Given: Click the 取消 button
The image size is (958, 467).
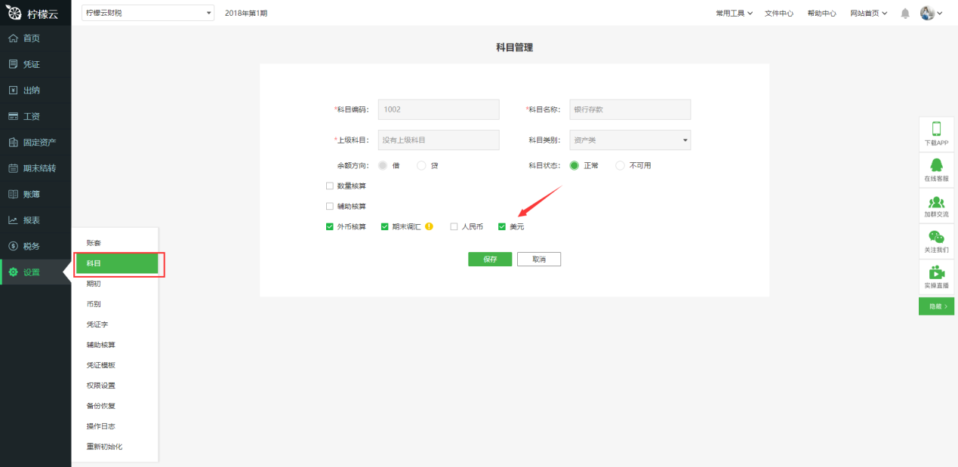Looking at the screenshot, I should point(538,260).
